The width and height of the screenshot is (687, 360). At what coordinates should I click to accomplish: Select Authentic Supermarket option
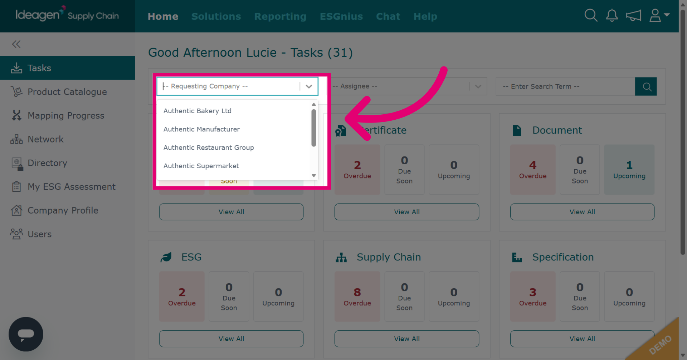point(234,166)
